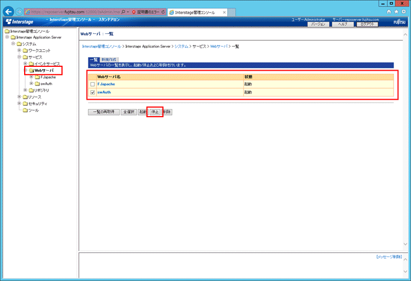Click the ログアウト header button
Viewport: 411px width, 281px height.
pyautogui.click(x=367, y=24)
